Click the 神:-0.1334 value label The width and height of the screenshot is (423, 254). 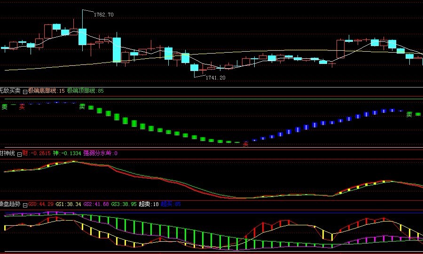[x=67, y=153]
